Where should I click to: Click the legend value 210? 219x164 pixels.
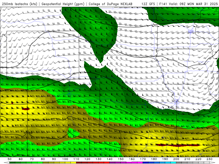coord(187,159)
